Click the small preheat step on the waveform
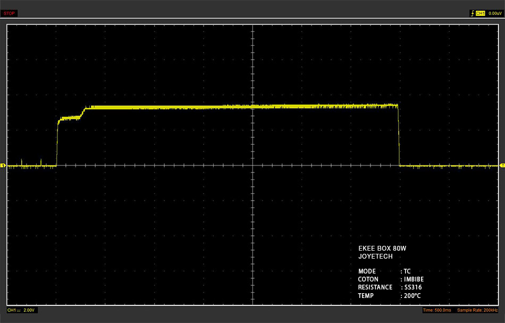The width and height of the screenshot is (505, 323). click(70, 118)
